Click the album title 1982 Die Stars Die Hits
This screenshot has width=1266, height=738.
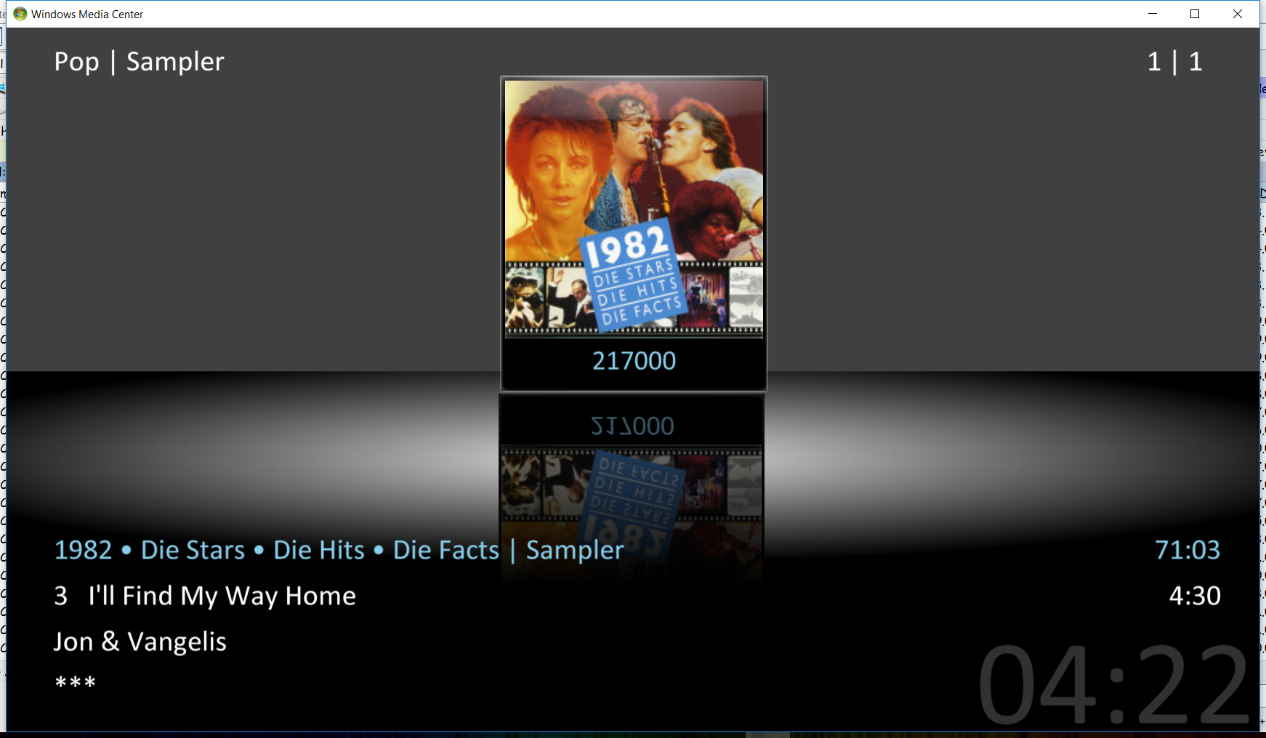pos(277,550)
